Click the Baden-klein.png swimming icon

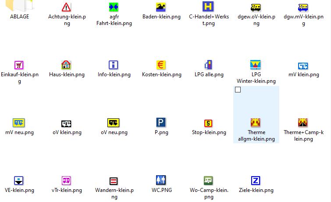click(161, 7)
